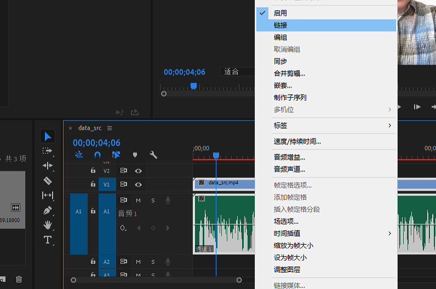Toggle 启用 checked menu item
This screenshot has height=289, width=436.
(326, 13)
